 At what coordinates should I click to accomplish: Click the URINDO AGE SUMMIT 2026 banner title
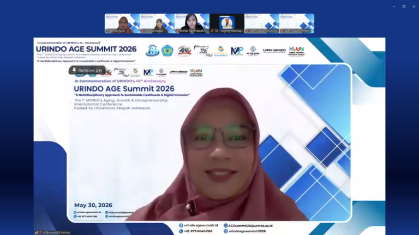click(86, 49)
